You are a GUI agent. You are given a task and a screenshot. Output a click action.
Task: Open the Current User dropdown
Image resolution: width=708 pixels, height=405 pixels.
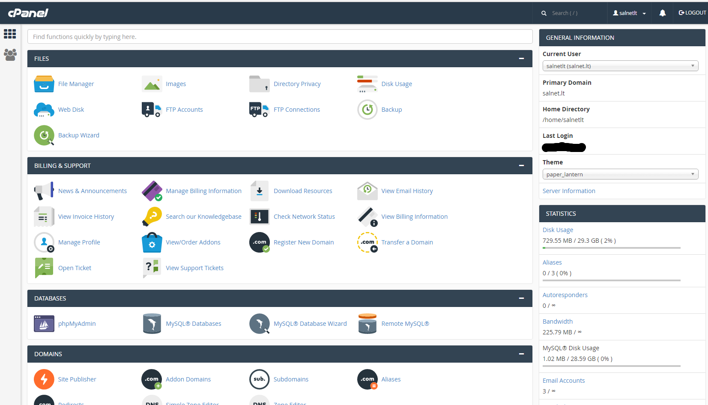620,66
